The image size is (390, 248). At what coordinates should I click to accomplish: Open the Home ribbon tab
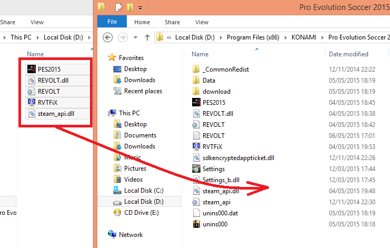(142, 22)
